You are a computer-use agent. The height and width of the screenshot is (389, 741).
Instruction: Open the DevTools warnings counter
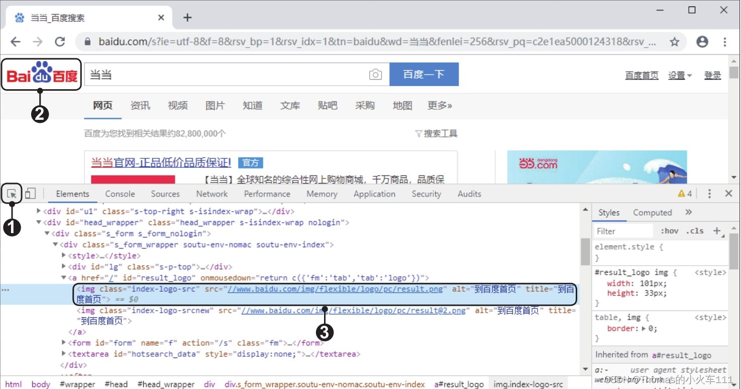point(685,193)
